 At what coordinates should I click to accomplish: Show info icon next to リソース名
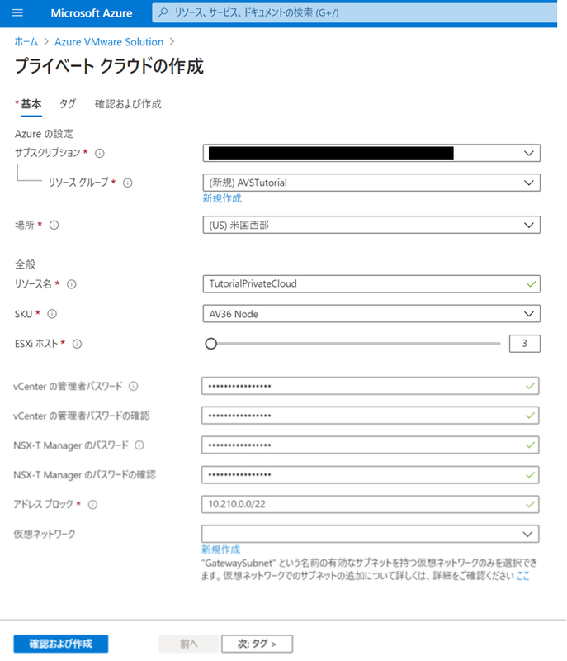pyautogui.click(x=72, y=284)
